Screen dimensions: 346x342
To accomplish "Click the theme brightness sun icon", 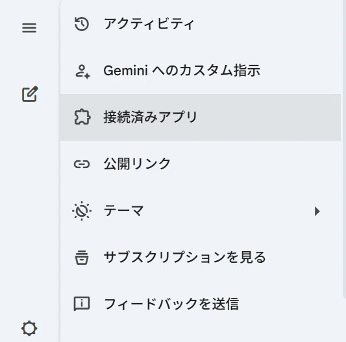I will pos(82,211).
